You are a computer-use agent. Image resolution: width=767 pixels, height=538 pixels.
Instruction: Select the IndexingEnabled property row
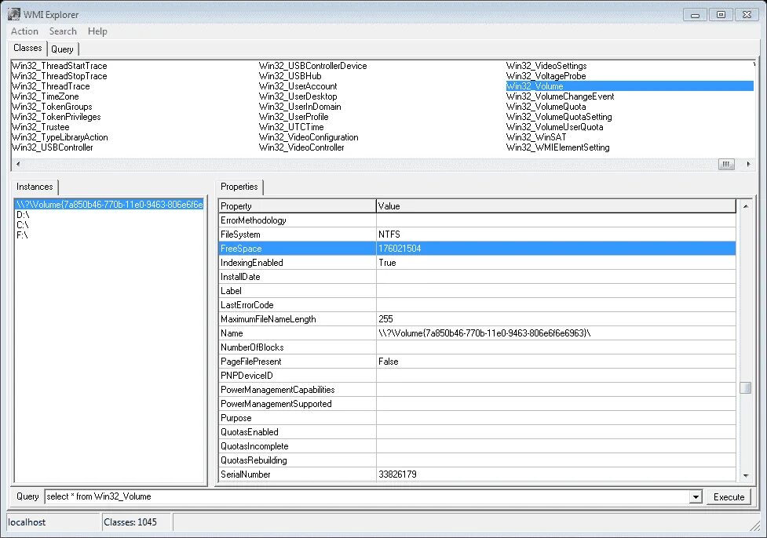[477, 263]
